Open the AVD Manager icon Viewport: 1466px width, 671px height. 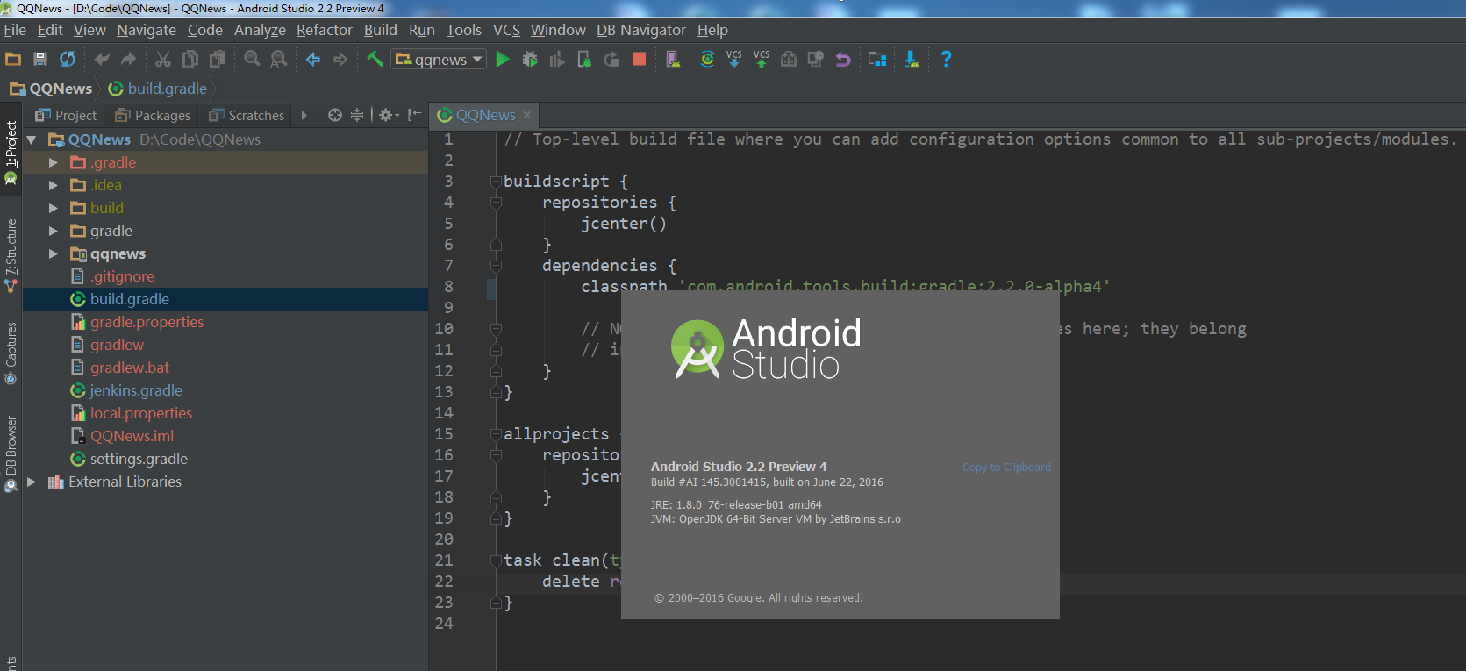tap(673, 59)
